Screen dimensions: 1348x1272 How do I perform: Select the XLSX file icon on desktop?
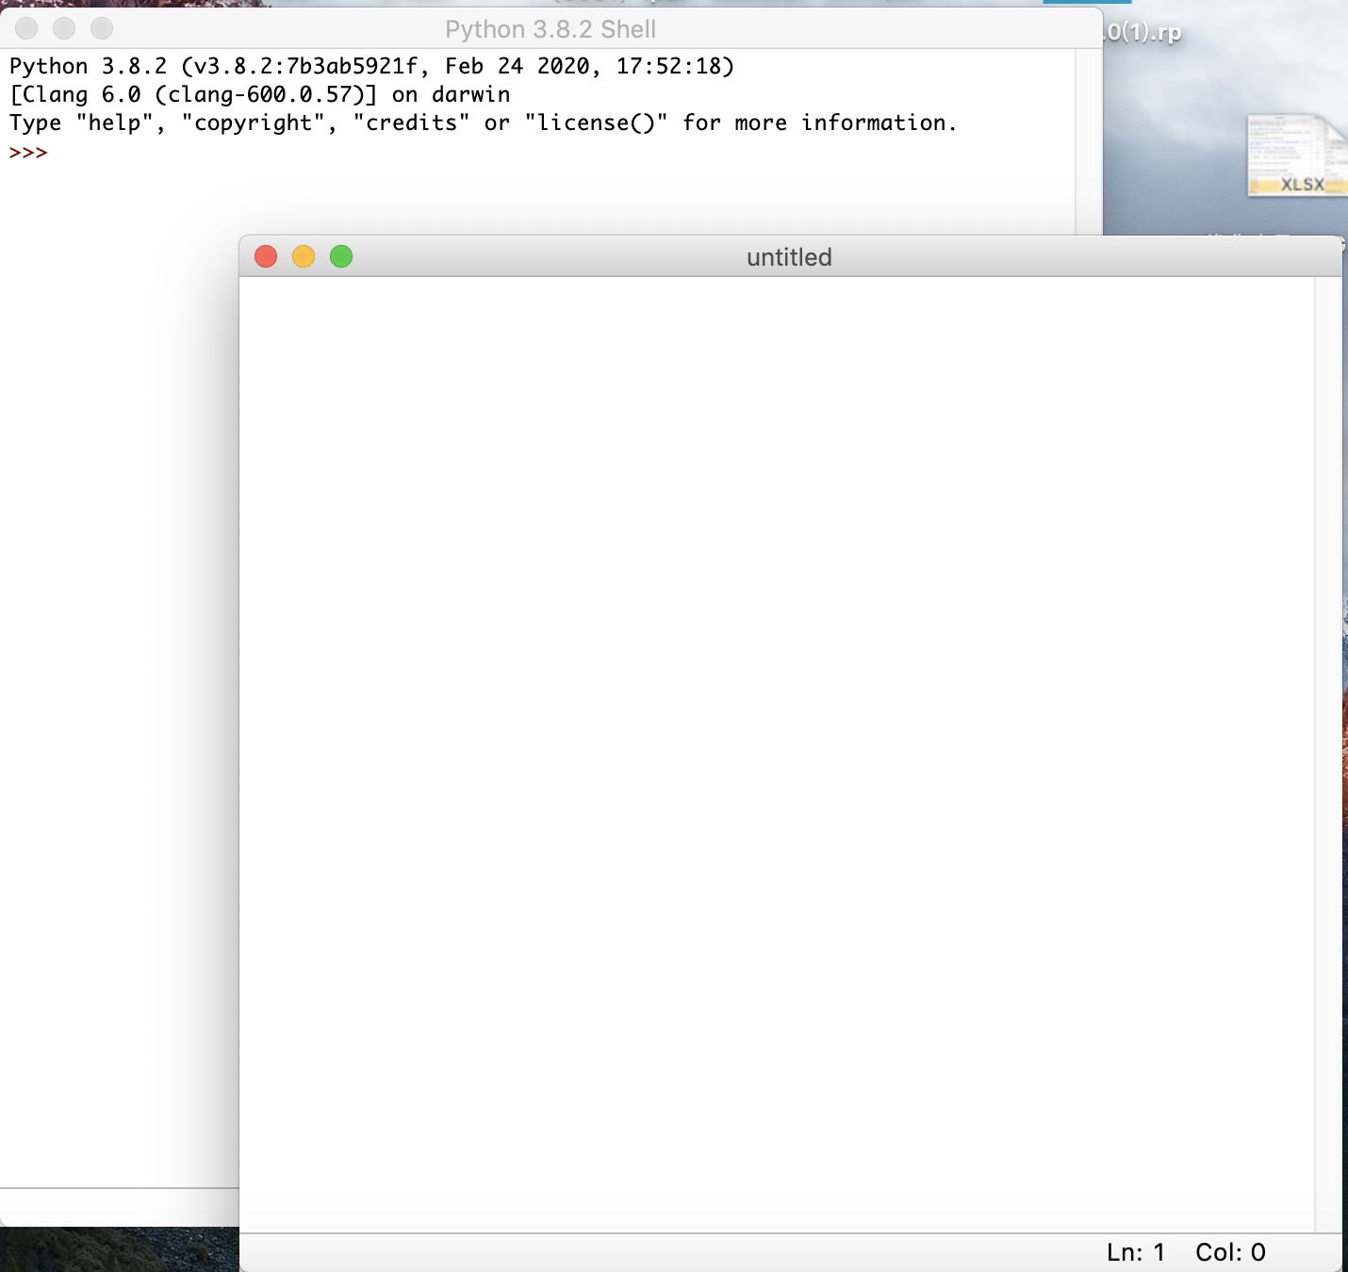click(x=1297, y=155)
